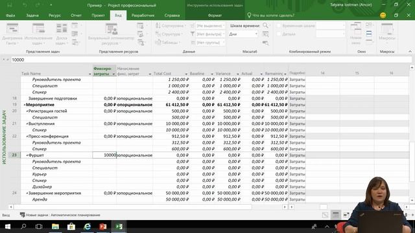Open the Task Board view button
This screenshot has width=415, height=233.
(x=62, y=34)
